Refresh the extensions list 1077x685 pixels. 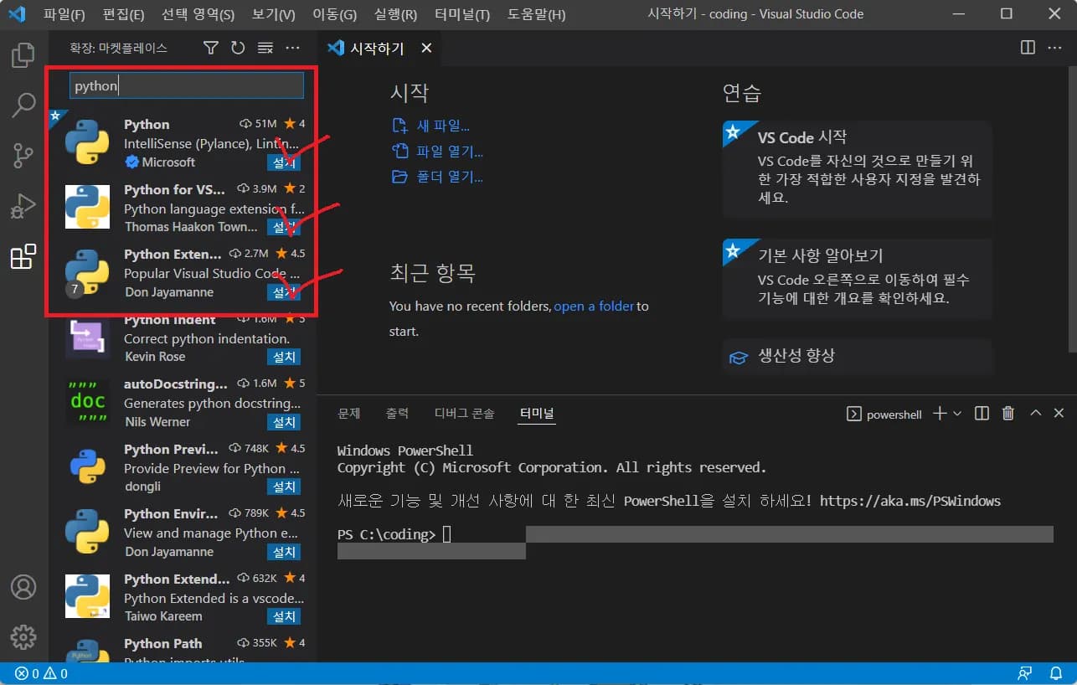click(x=238, y=48)
